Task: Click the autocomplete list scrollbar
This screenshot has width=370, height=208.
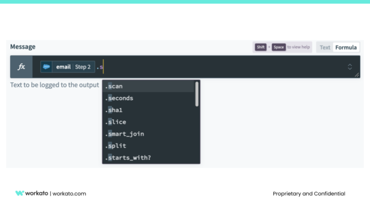Action: [197, 94]
